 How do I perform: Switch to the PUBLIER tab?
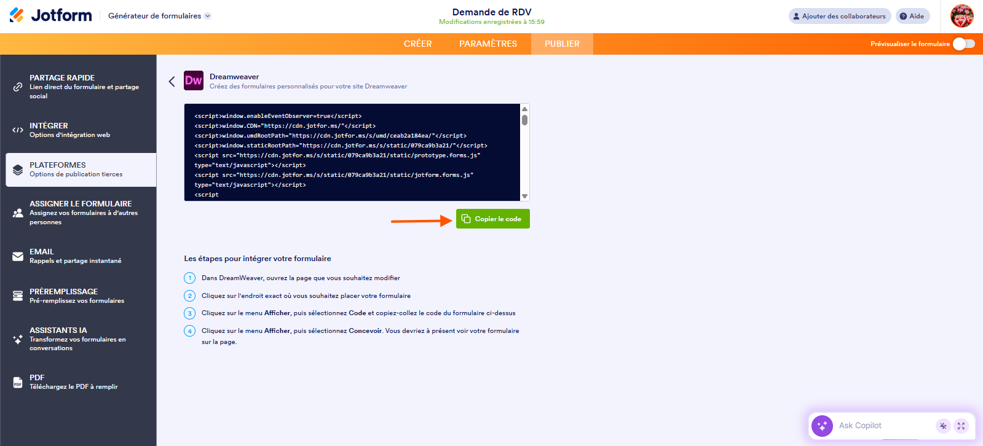[x=562, y=44]
